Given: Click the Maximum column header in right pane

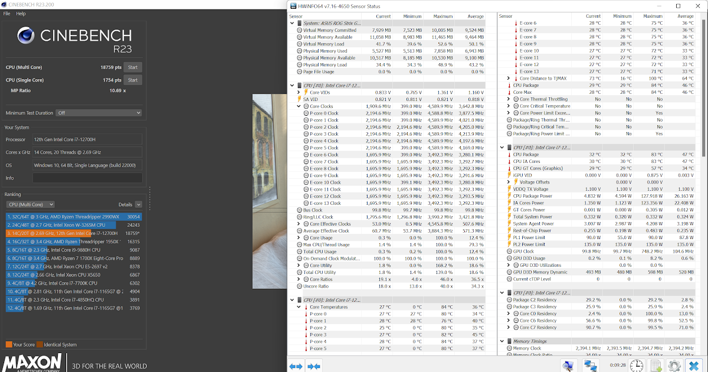Looking at the screenshot, I should [x=653, y=17].
